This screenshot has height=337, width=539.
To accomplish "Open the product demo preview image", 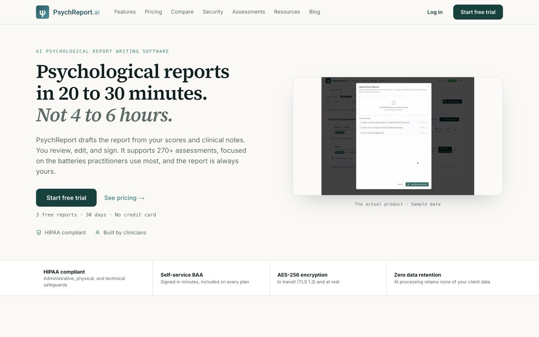I will point(398,136).
